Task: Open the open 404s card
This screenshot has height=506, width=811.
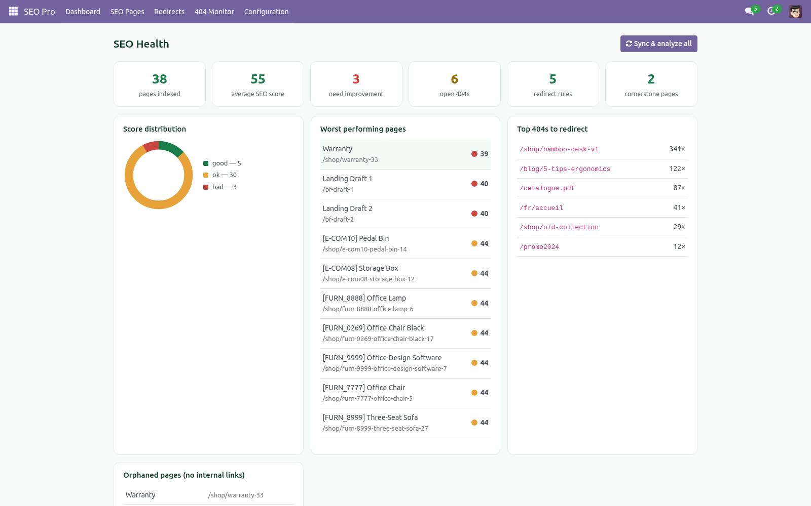Action: tap(455, 84)
